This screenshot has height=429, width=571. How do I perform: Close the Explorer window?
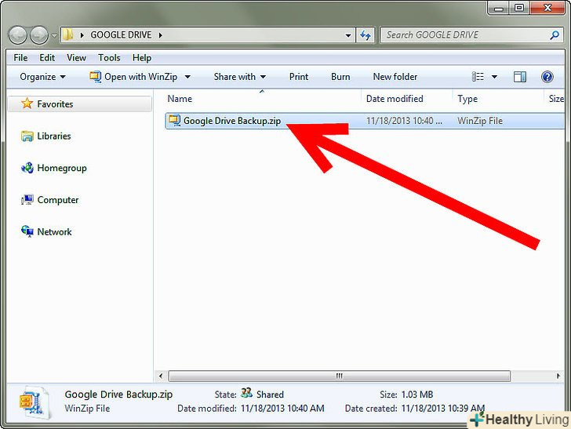pyautogui.click(x=547, y=9)
